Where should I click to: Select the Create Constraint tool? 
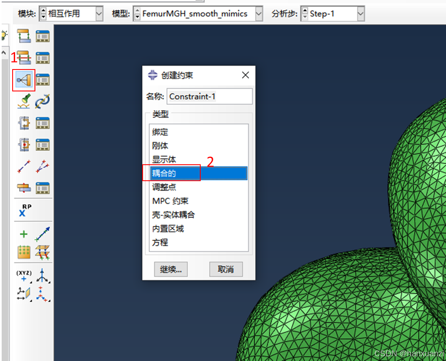(24, 80)
